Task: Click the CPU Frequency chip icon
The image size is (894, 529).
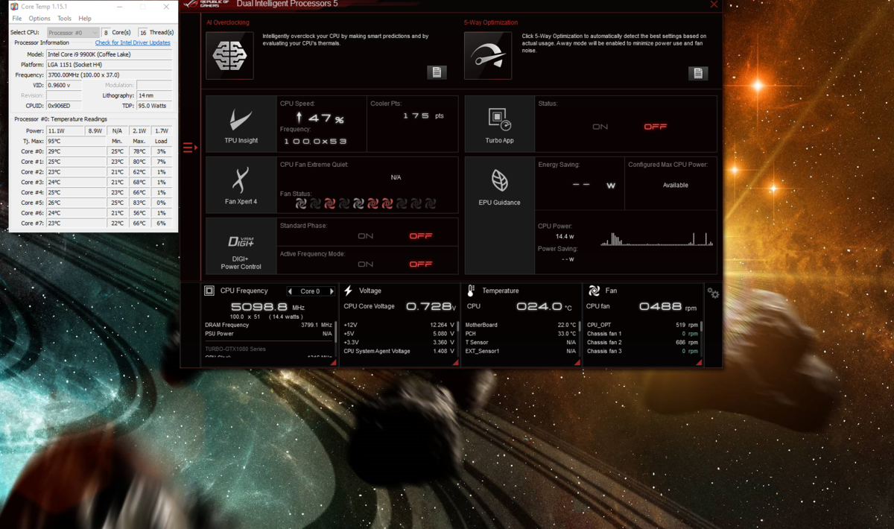Action: point(209,291)
